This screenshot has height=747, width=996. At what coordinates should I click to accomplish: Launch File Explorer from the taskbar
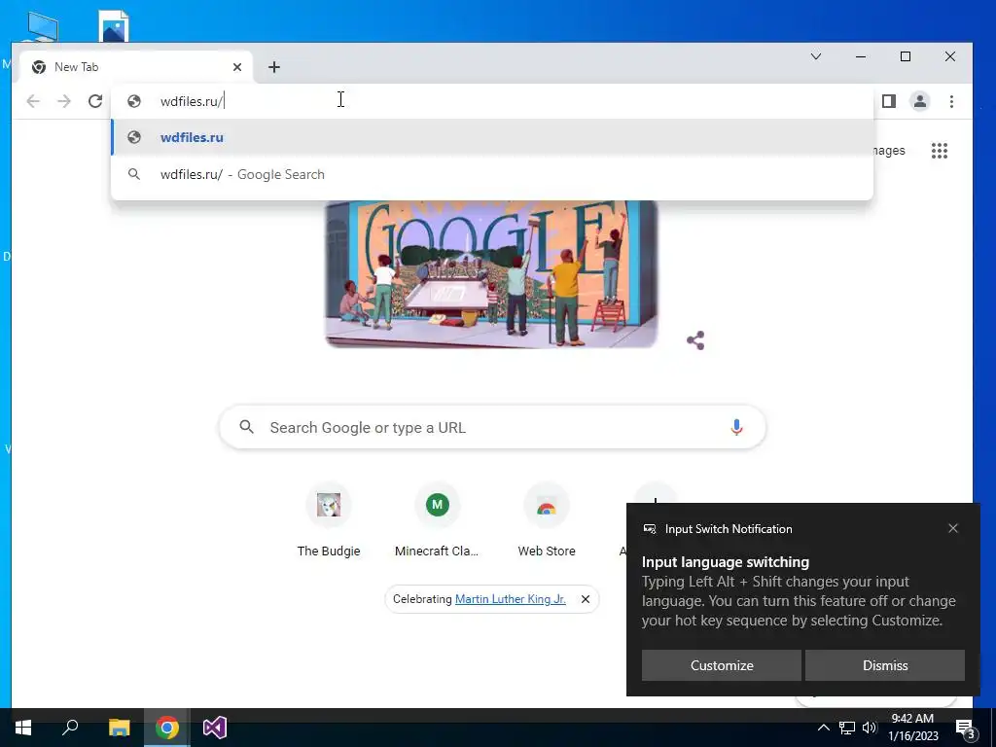(119, 728)
